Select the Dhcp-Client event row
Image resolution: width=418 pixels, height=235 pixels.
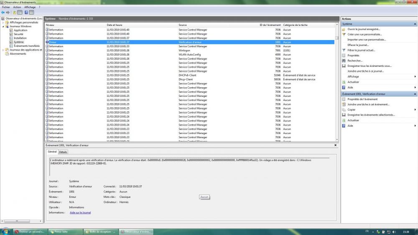[x=189, y=79]
